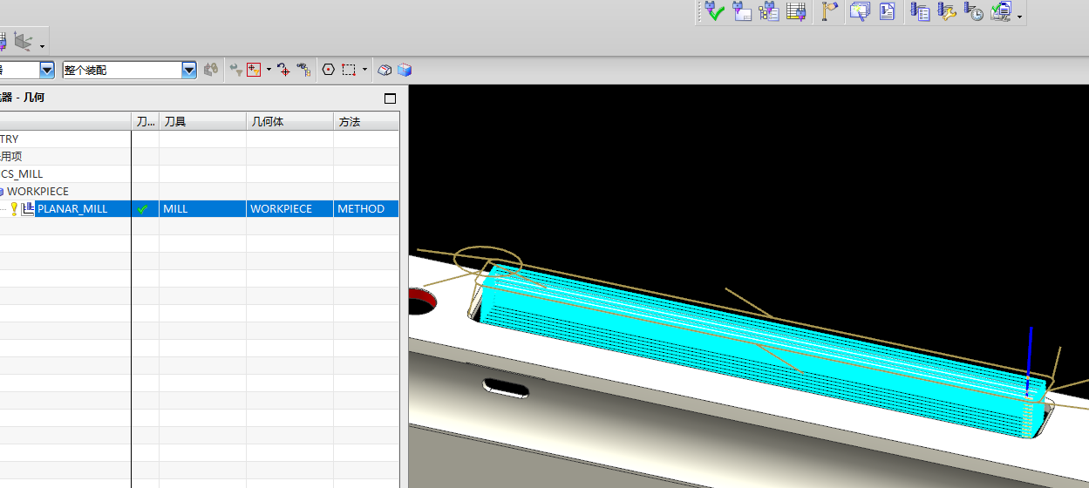Select the CS_MILL tree node
The height and width of the screenshot is (488, 1089).
(x=22, y=173)
